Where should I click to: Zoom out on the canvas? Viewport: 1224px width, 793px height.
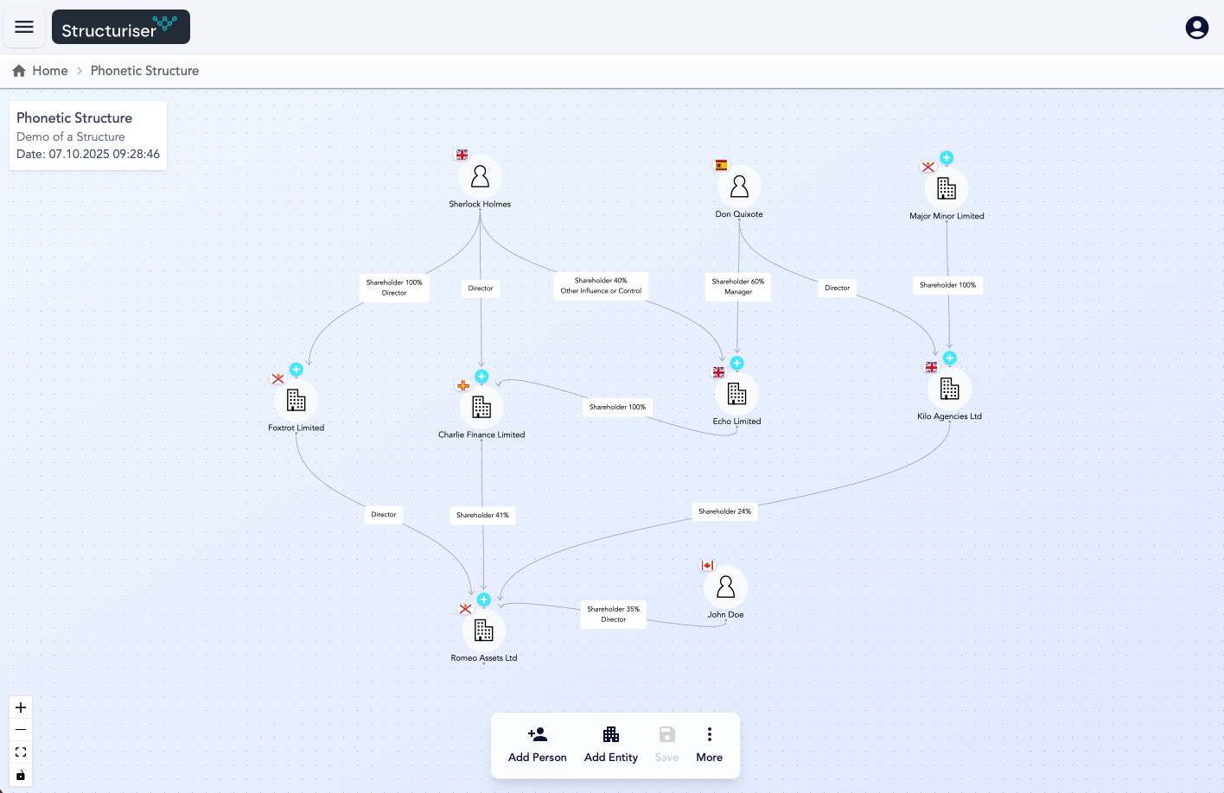tap(21, 730)
